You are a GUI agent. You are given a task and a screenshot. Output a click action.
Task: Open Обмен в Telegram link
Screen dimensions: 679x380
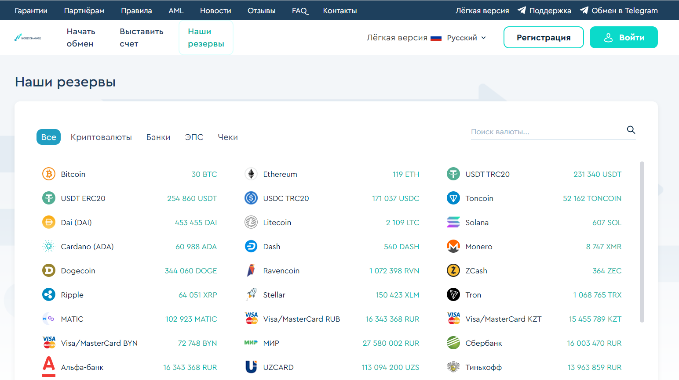pos(619,11)
